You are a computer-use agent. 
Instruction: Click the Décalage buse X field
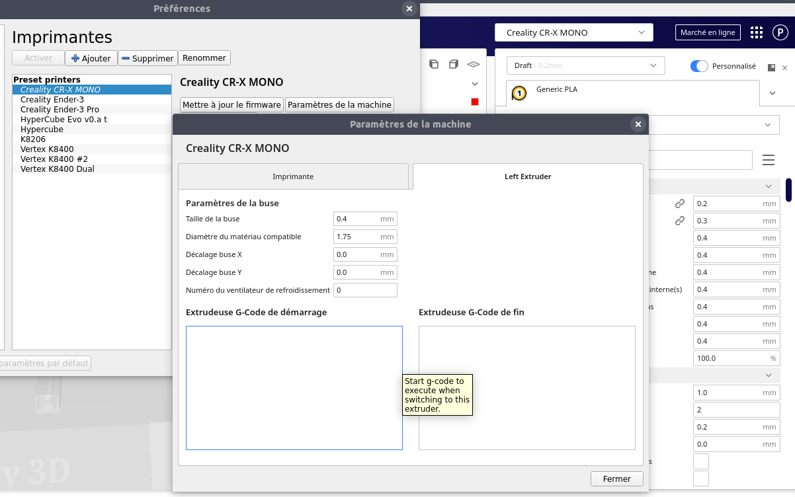click(365, 254)
